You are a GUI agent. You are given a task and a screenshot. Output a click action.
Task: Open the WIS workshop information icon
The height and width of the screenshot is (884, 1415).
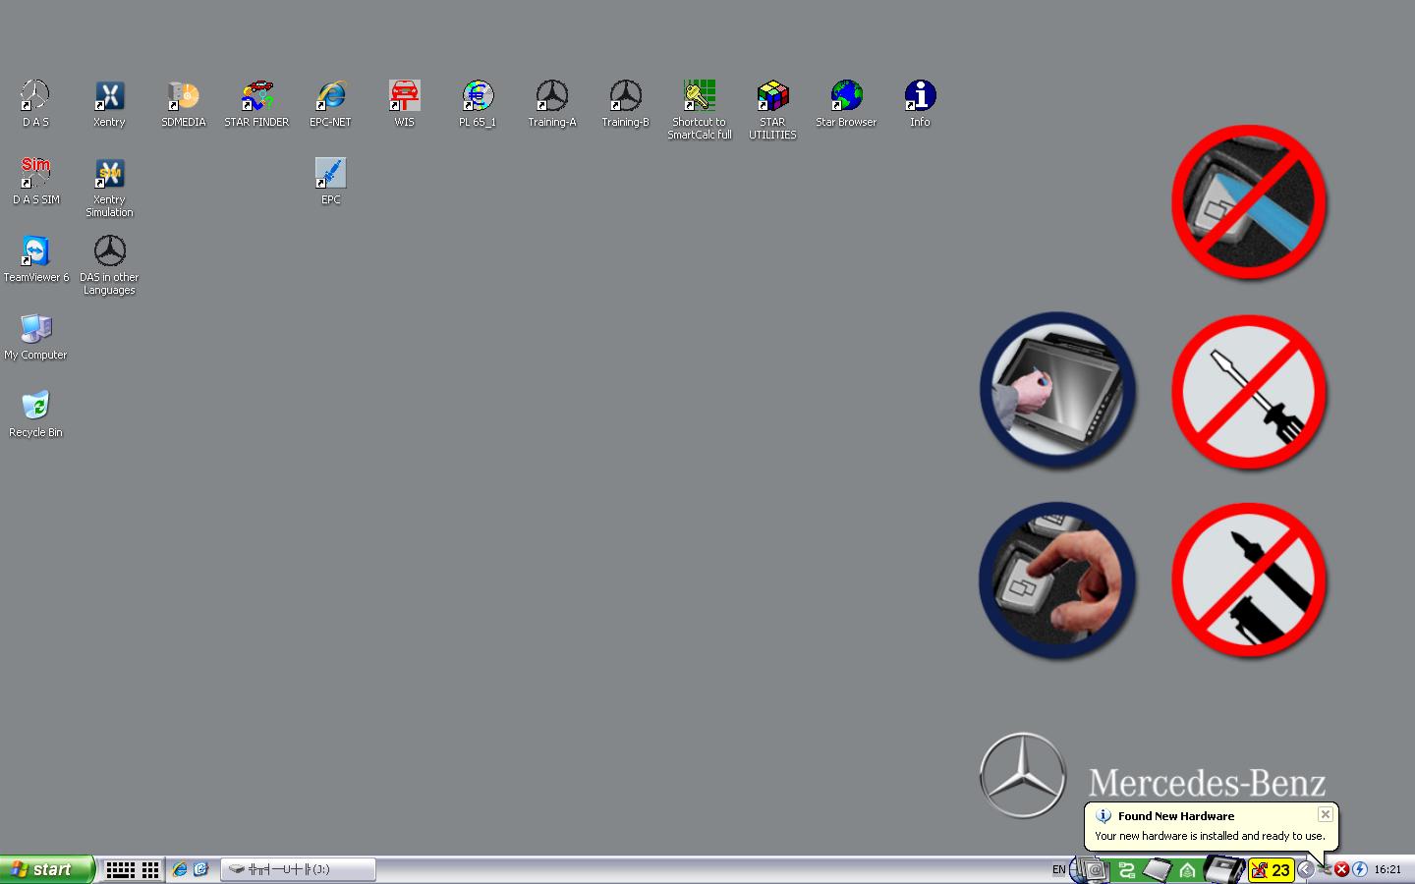click(404, 97)
